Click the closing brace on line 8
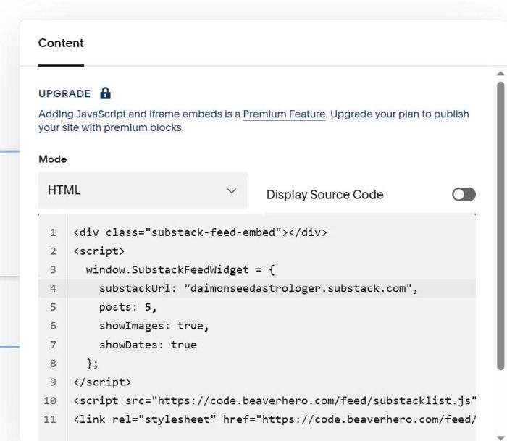 click(x=92, y=364)
